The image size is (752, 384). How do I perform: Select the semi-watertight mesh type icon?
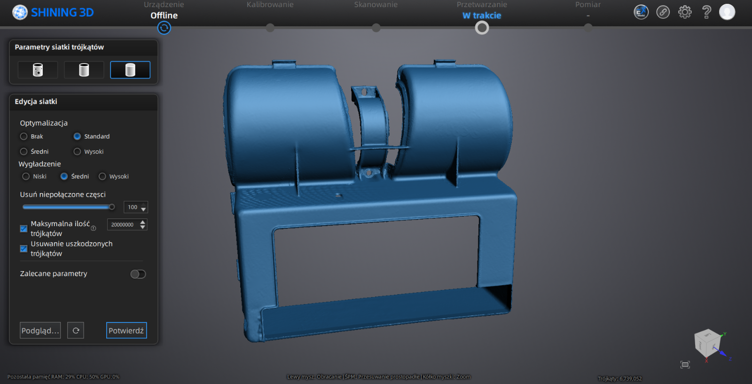84,70
